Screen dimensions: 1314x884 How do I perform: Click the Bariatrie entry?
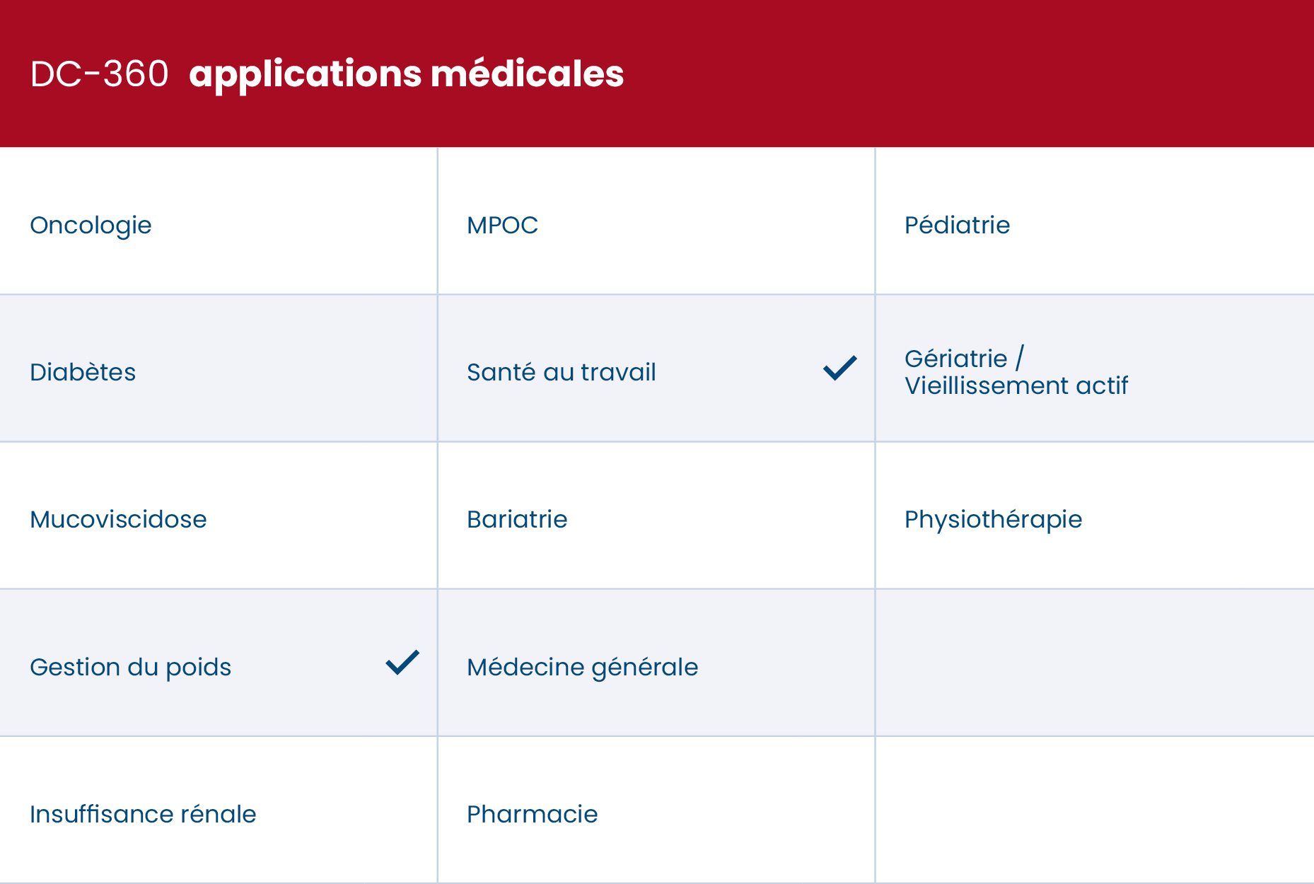click(517, 520)
